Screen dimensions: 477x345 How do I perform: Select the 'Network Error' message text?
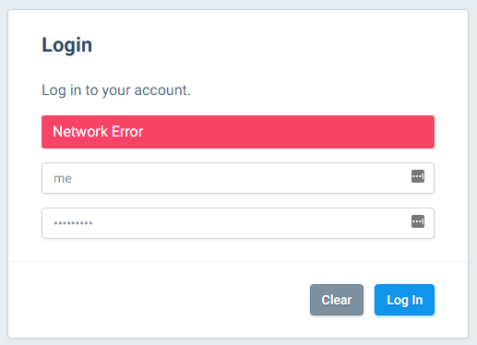pos(98,132)
